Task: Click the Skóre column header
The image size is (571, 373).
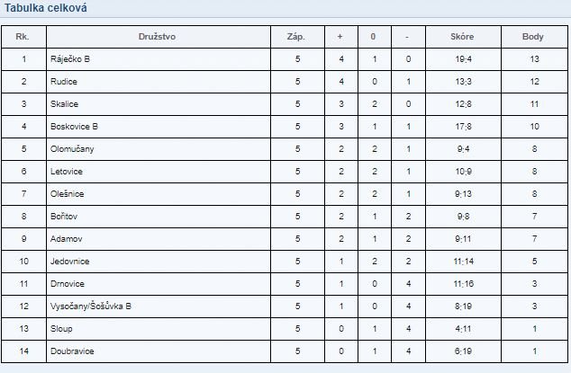Action: click(462, 37)
